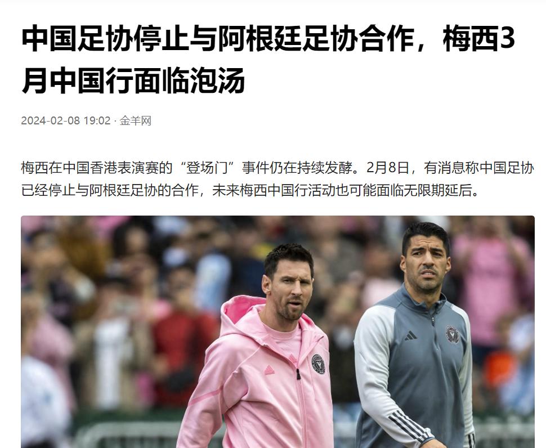This screenshot has width=546, height=448.
Task: Click the man wearing the pink hoodie
Action: (x=265, y=348)
